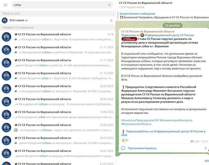209x165 pixels.
Task: Open hashtag #КомментарийКонтроль
Action: coord(176,120)
